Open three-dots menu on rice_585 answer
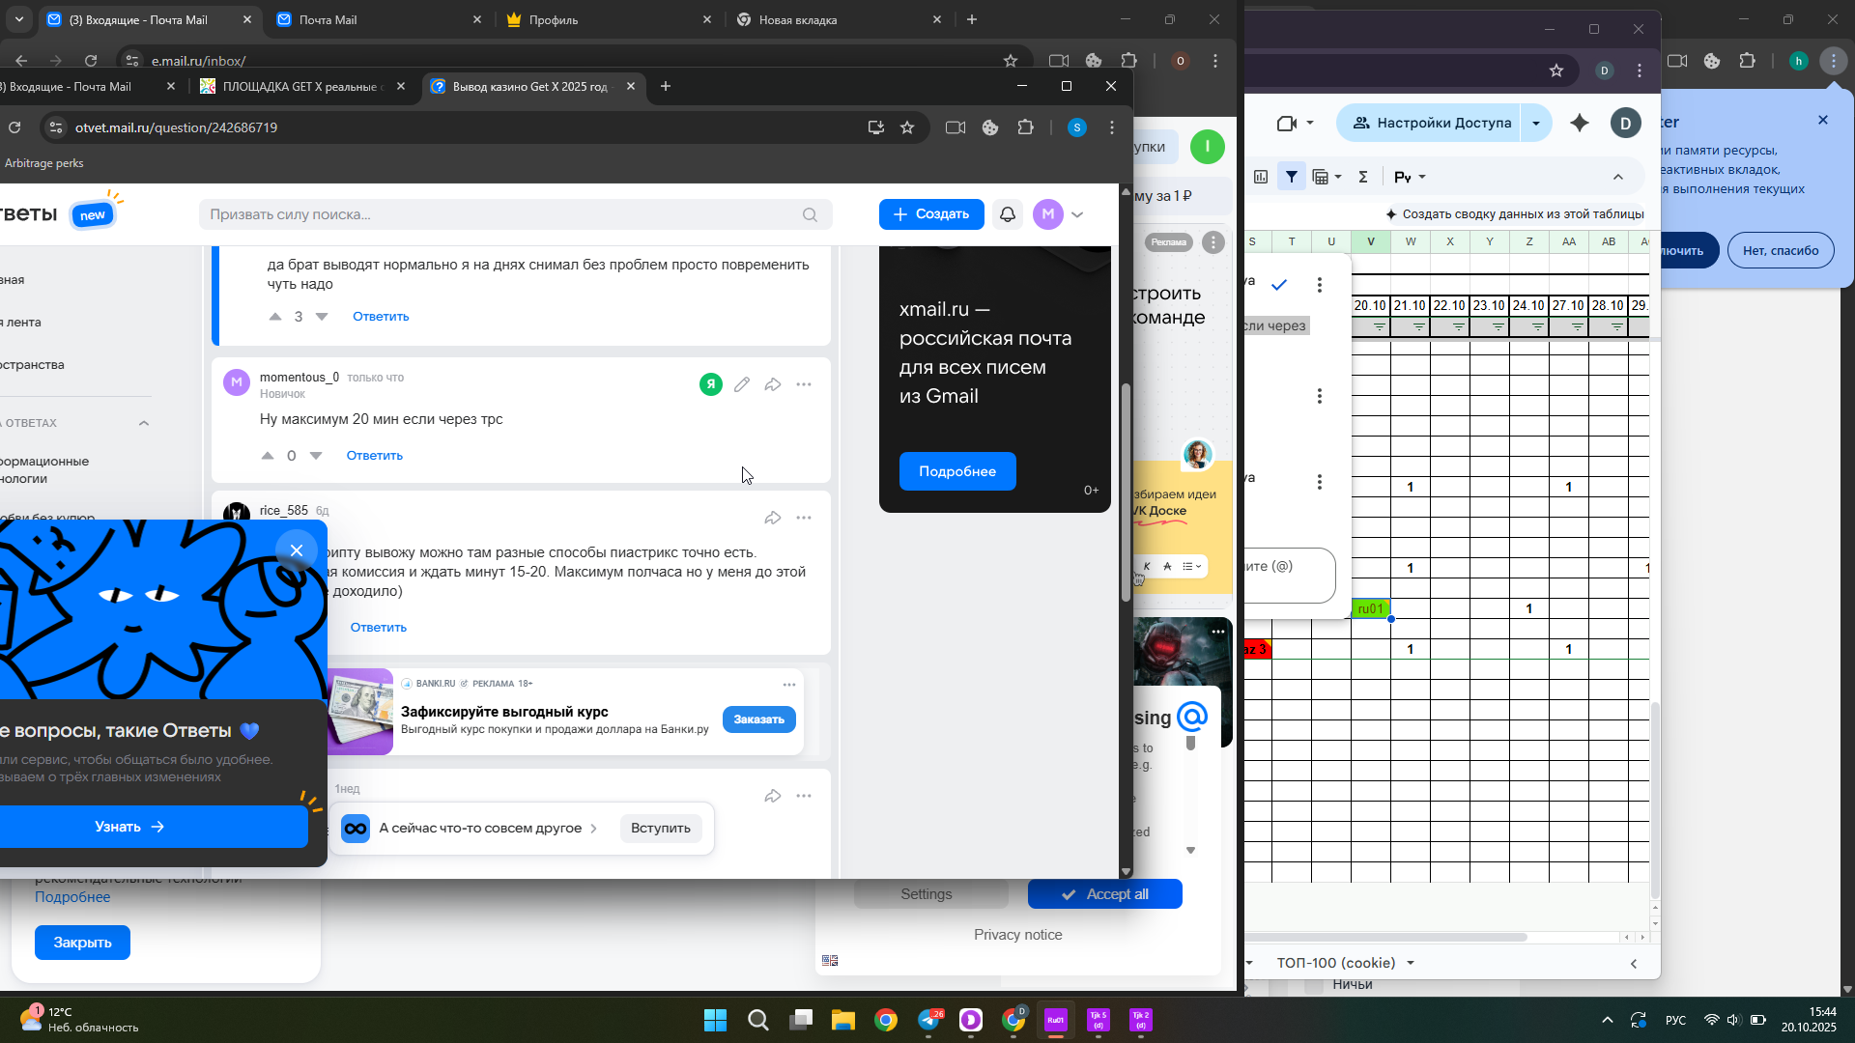This screenshot has width=1855, height=1043. pyautogui.click(x=804, y=518)
